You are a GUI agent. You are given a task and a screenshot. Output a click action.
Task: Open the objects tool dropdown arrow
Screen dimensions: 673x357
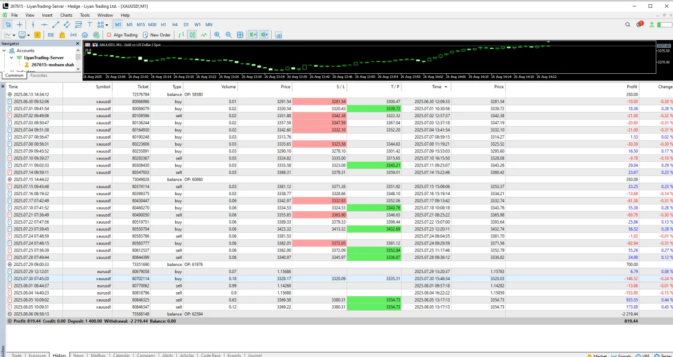[107, 24]
